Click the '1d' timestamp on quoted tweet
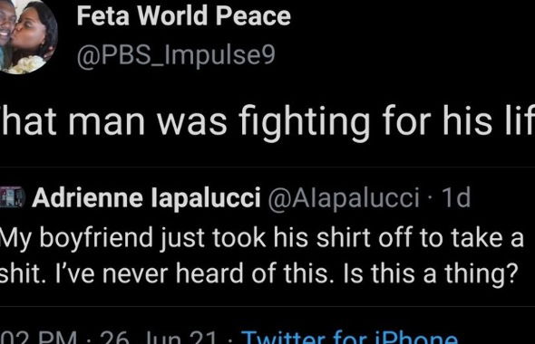535x344 pixels. 456,197
